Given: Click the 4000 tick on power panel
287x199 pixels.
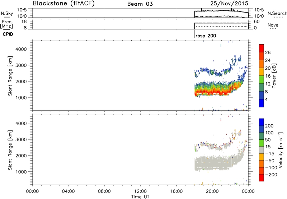Looking at the screenshot, I should (21, 49).
